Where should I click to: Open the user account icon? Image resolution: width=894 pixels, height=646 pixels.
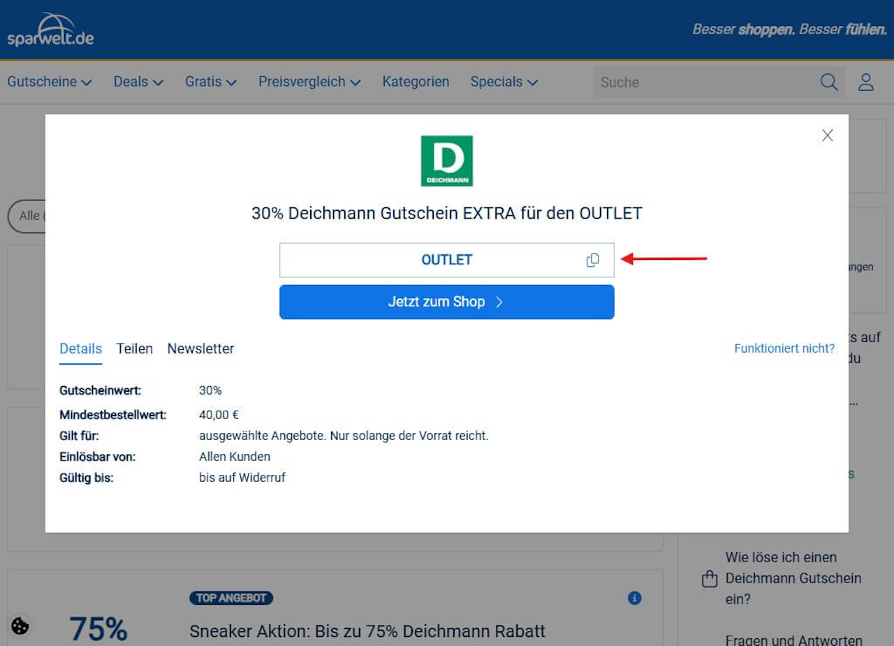(866, 82)
